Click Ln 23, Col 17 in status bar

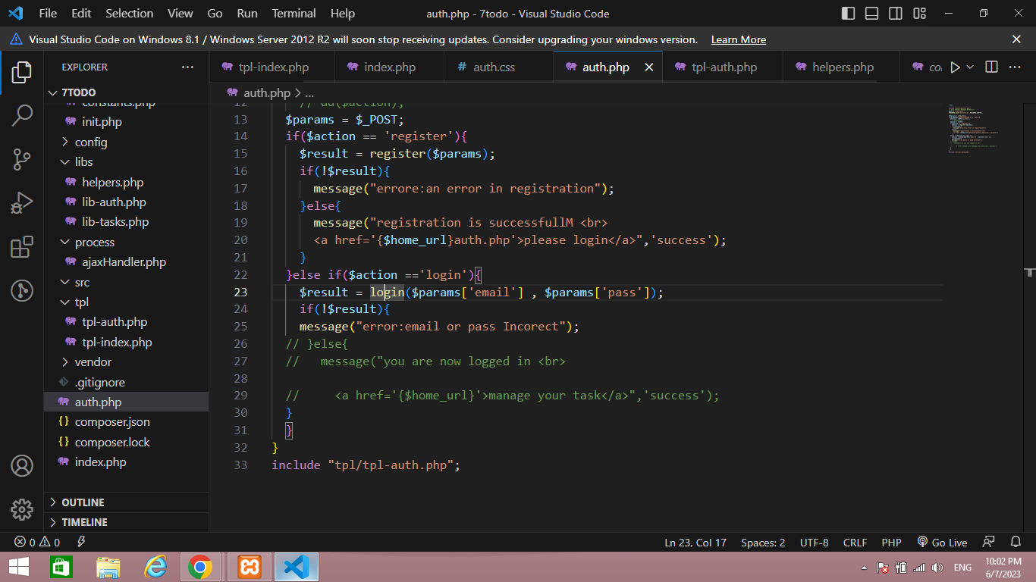tap(695, 543)
